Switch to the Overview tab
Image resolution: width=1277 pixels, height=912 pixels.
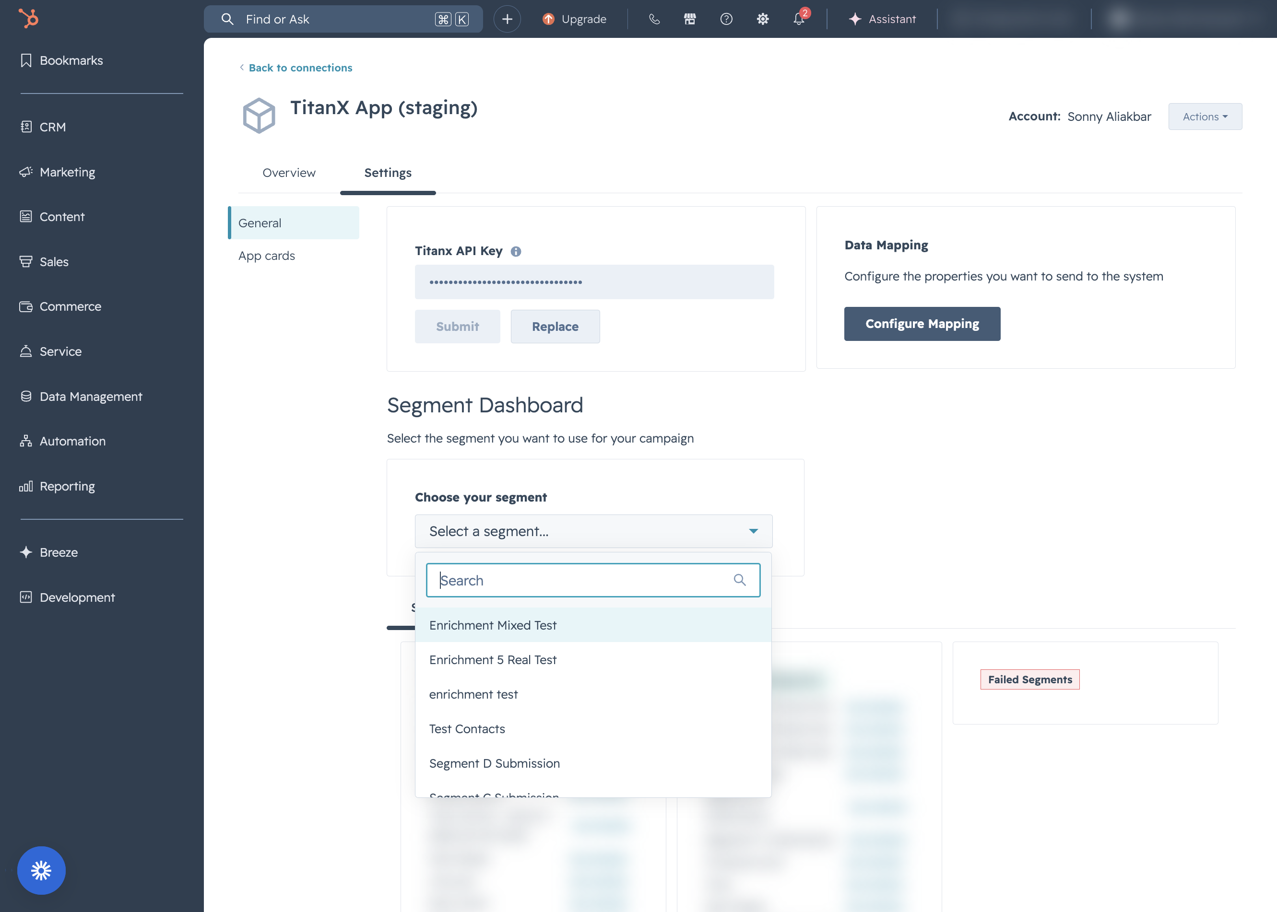click(289, 173)
